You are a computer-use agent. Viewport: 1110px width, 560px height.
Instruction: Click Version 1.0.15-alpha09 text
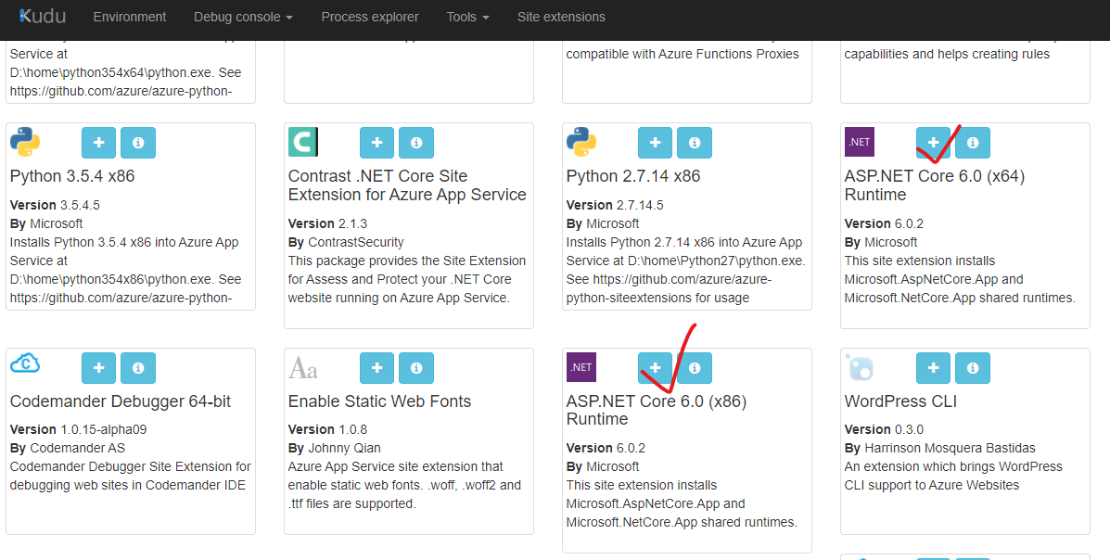79,429
